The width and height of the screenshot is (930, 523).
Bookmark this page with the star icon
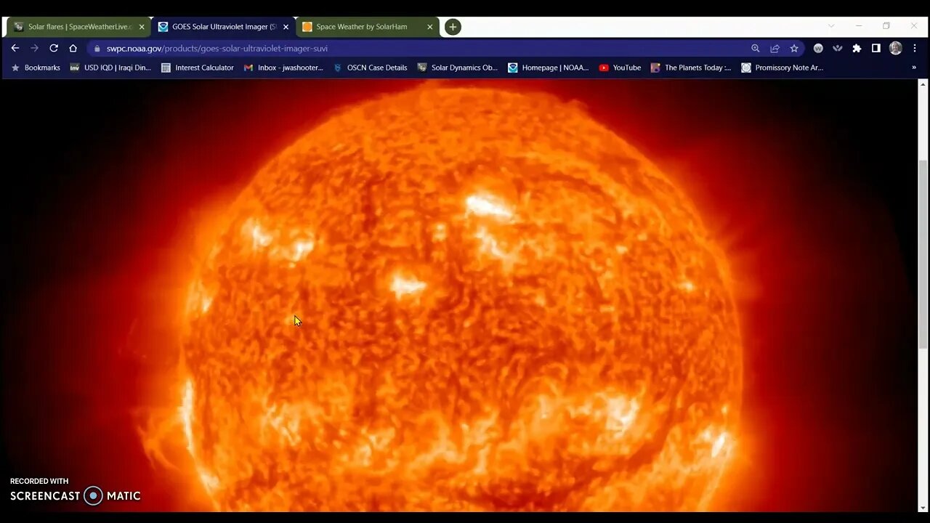click(794, 48)
